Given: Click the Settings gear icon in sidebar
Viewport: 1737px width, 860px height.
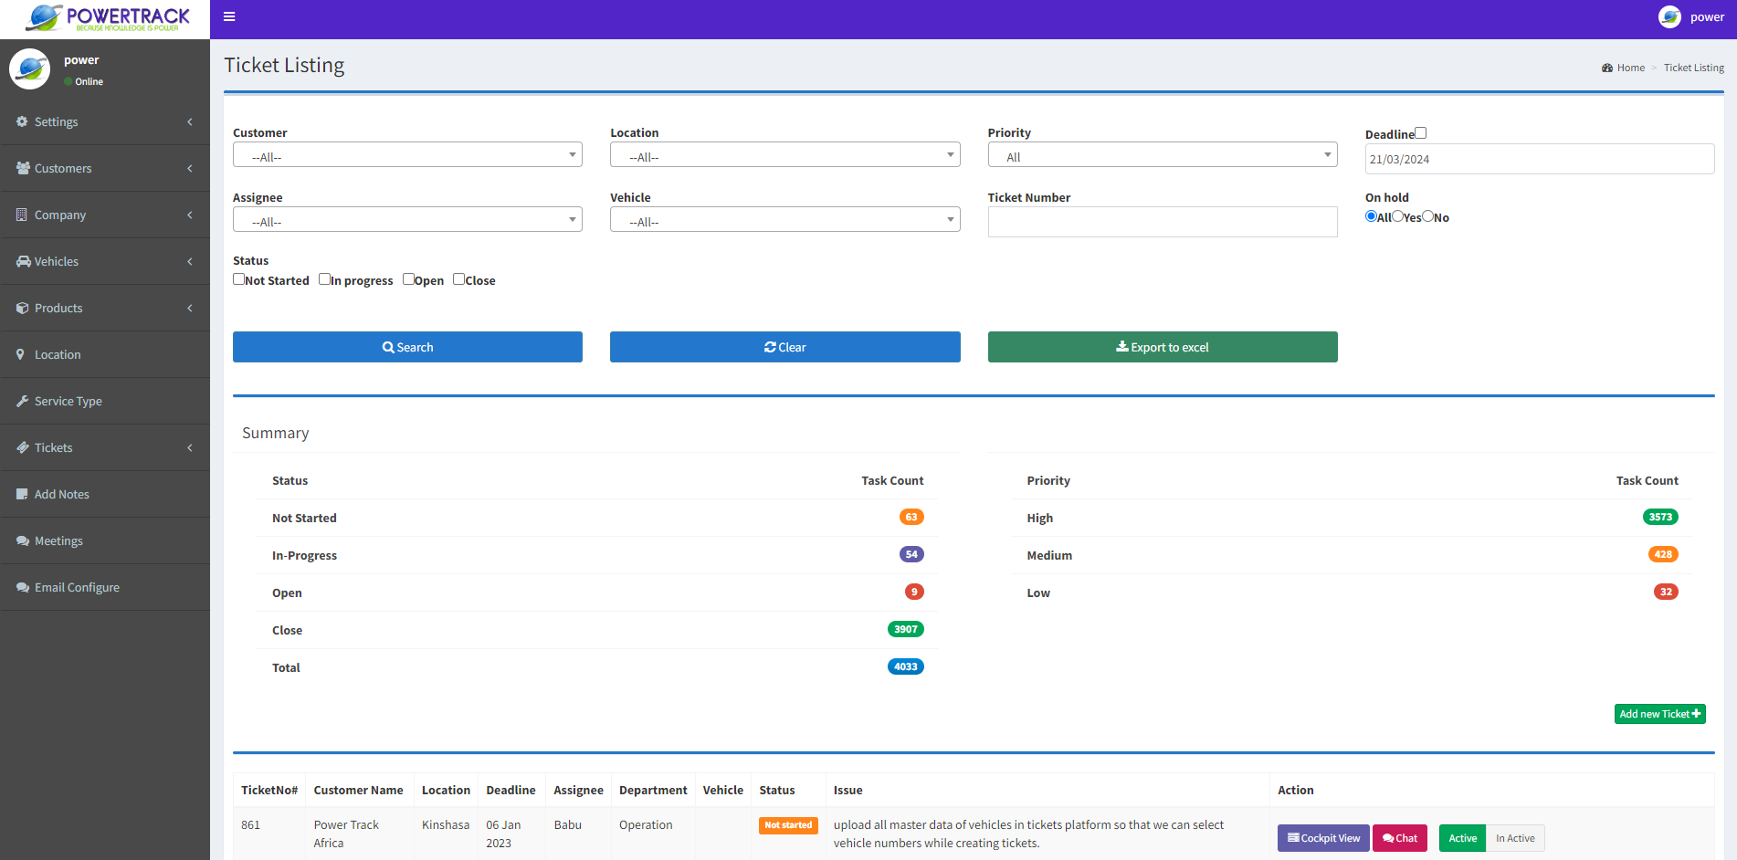Looking at the screenshot, I should coord(22,121).
